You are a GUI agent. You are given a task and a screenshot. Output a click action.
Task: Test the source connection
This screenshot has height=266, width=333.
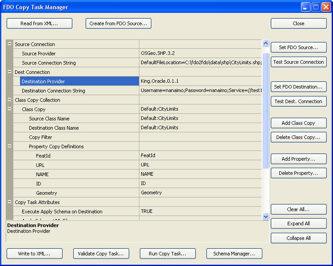point(298,62)
